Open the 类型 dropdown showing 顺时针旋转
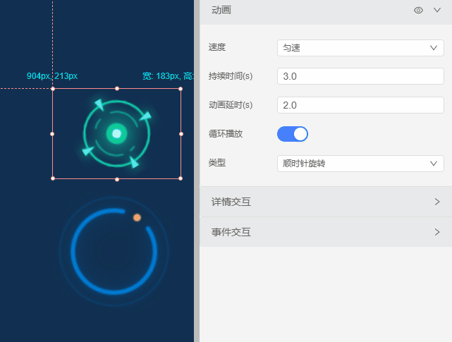The width and height of the screenshot is (452, 342). 360,164
